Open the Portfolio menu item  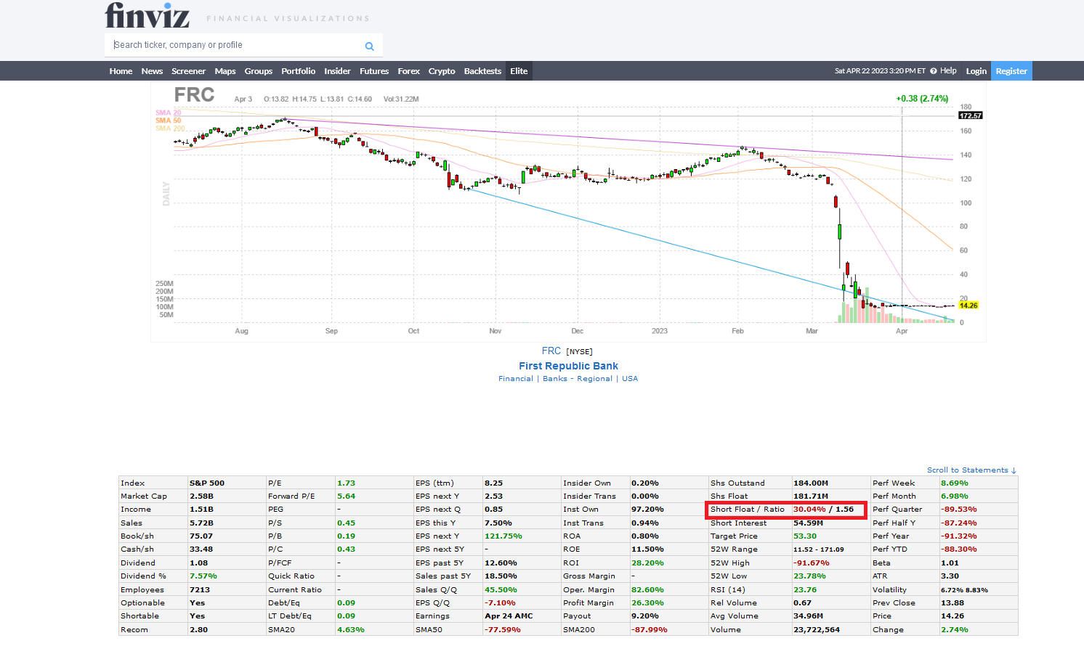pos(298,71)
